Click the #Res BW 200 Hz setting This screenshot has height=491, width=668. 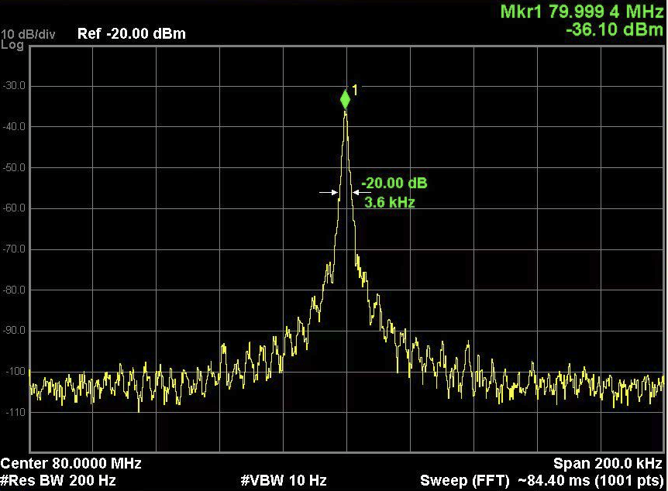click(58, 480)
